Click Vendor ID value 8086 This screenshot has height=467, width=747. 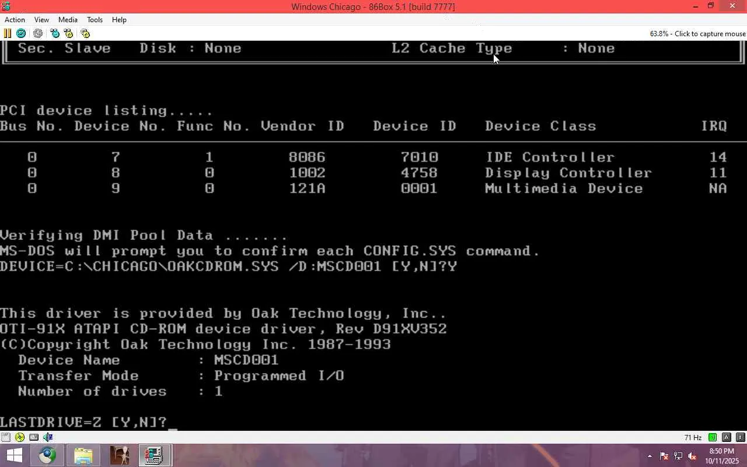coord(307,157)
